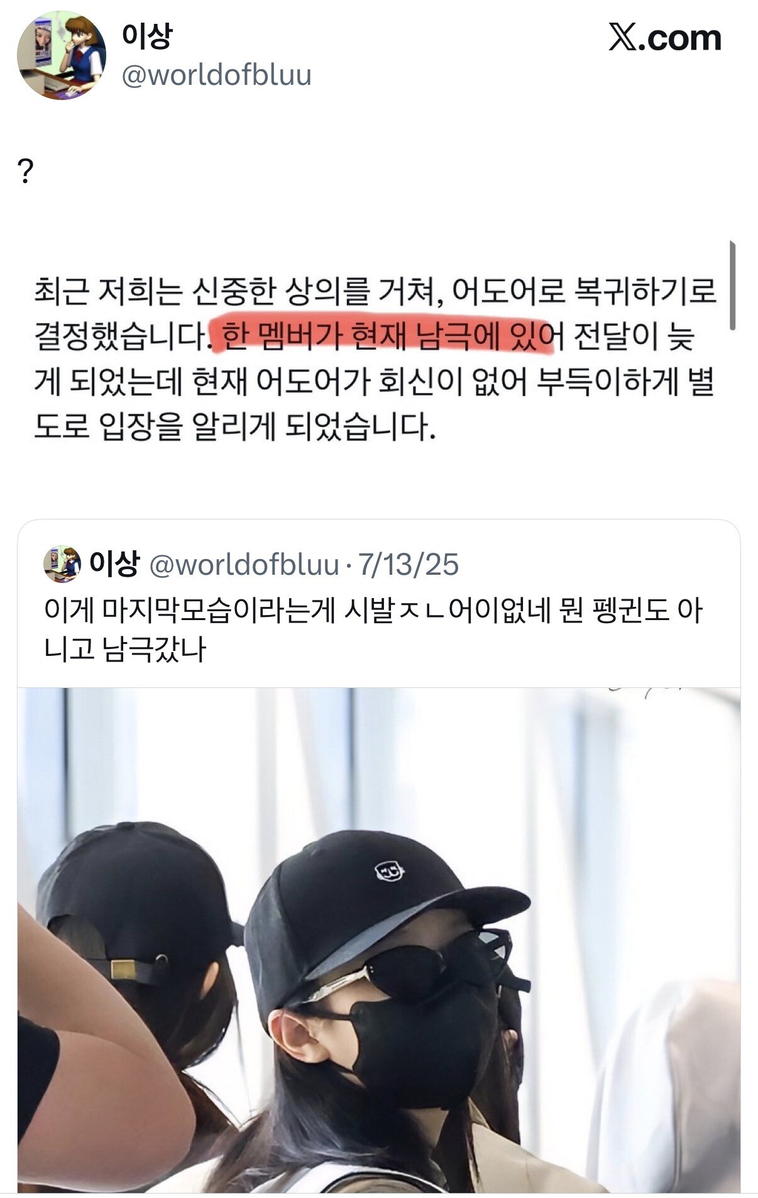This screenshot has height=1198, width=758.
Task: Open the quoted tweet date 7/13/25
Action: (408, 565)
